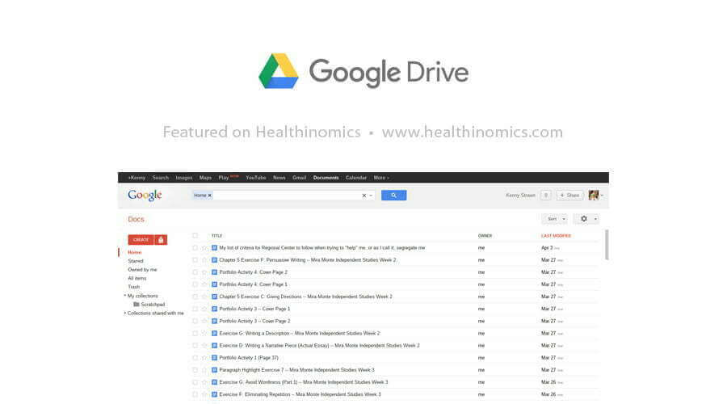Check the box for Chapter 5 Exercise F document
This screenshot has width=727, height=404.
195,260
